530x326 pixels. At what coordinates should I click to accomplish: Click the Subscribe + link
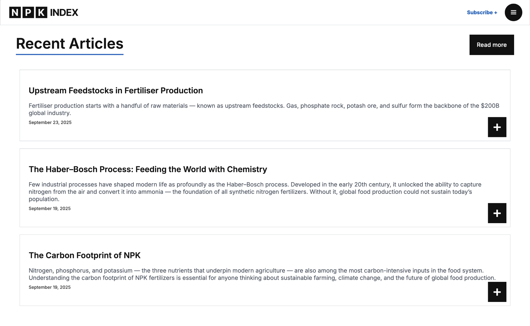(x=482, y=12)
